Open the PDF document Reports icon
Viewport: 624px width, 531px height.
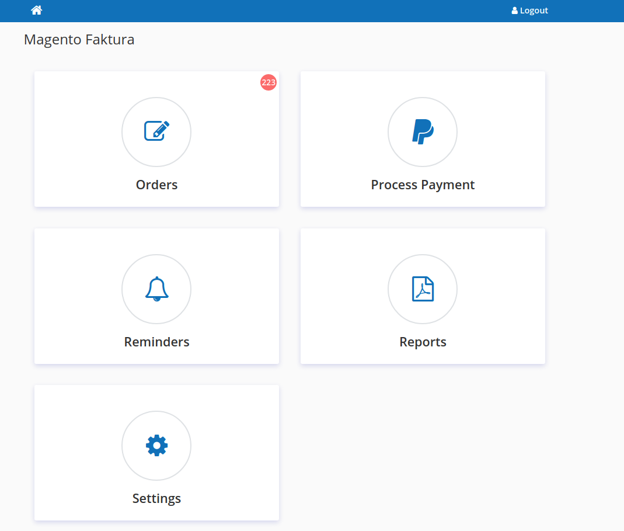point(423,289)
